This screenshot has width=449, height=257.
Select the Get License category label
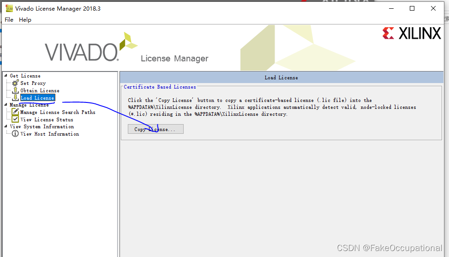[25, 76]
